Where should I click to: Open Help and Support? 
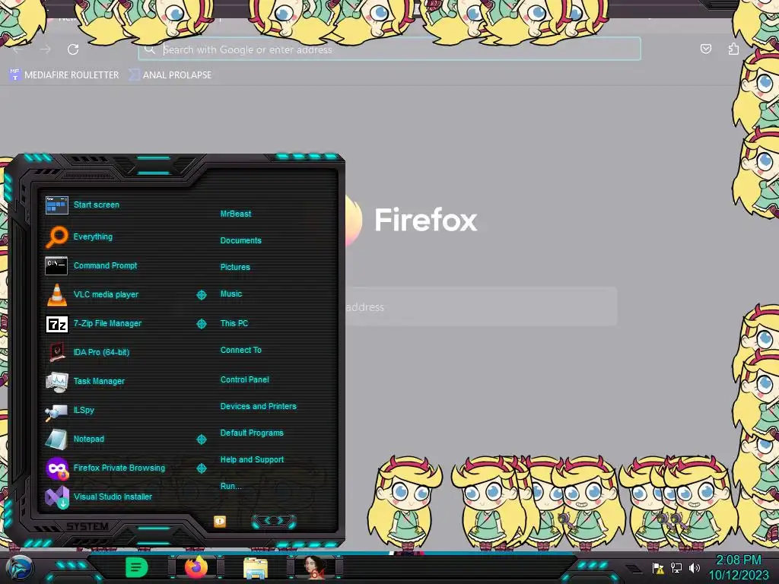click(252, 460)
